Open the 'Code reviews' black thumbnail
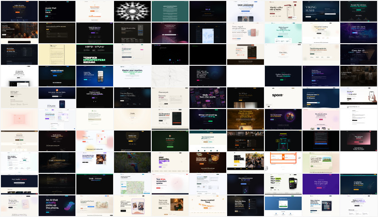 tap(95, 184)
